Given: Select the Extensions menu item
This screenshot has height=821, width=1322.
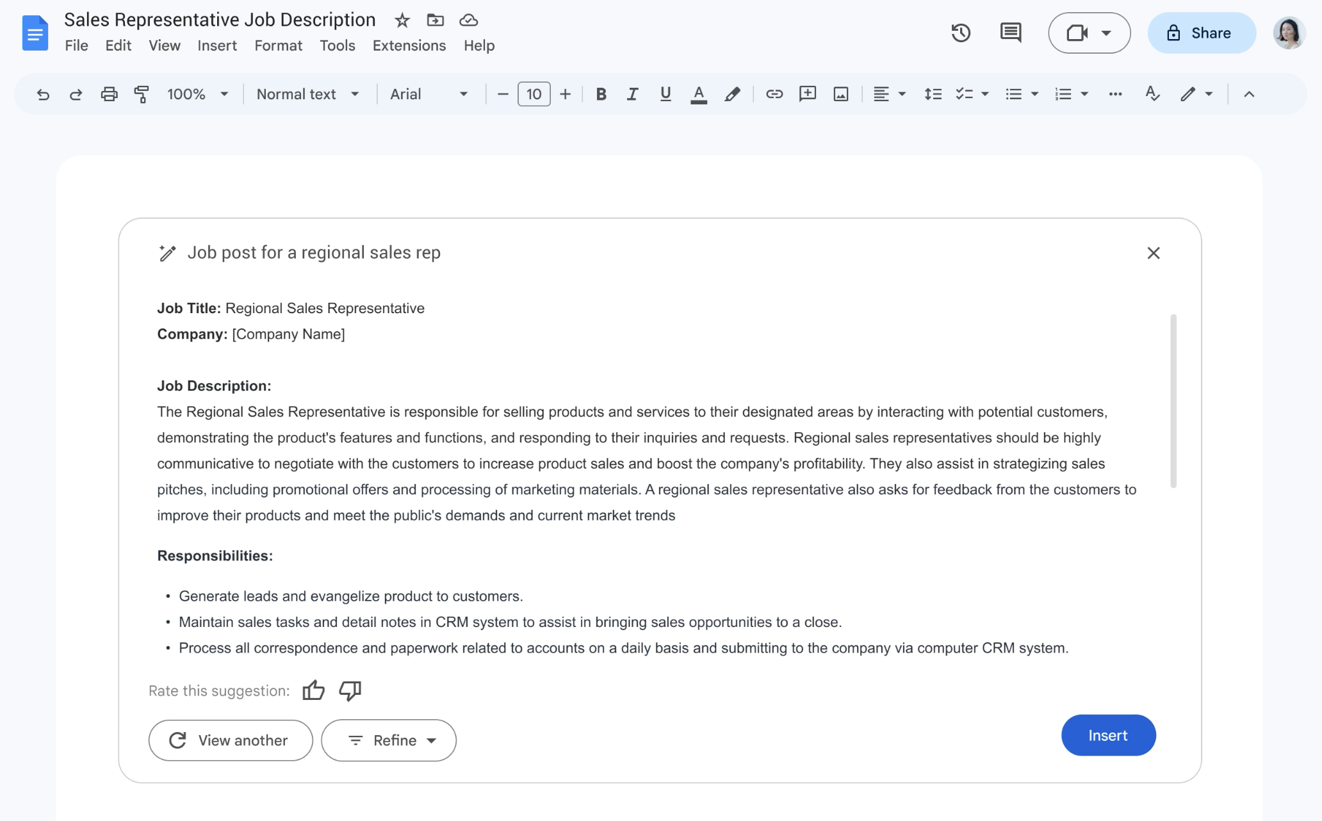Looking at the screenshot, I should [409, 44].
